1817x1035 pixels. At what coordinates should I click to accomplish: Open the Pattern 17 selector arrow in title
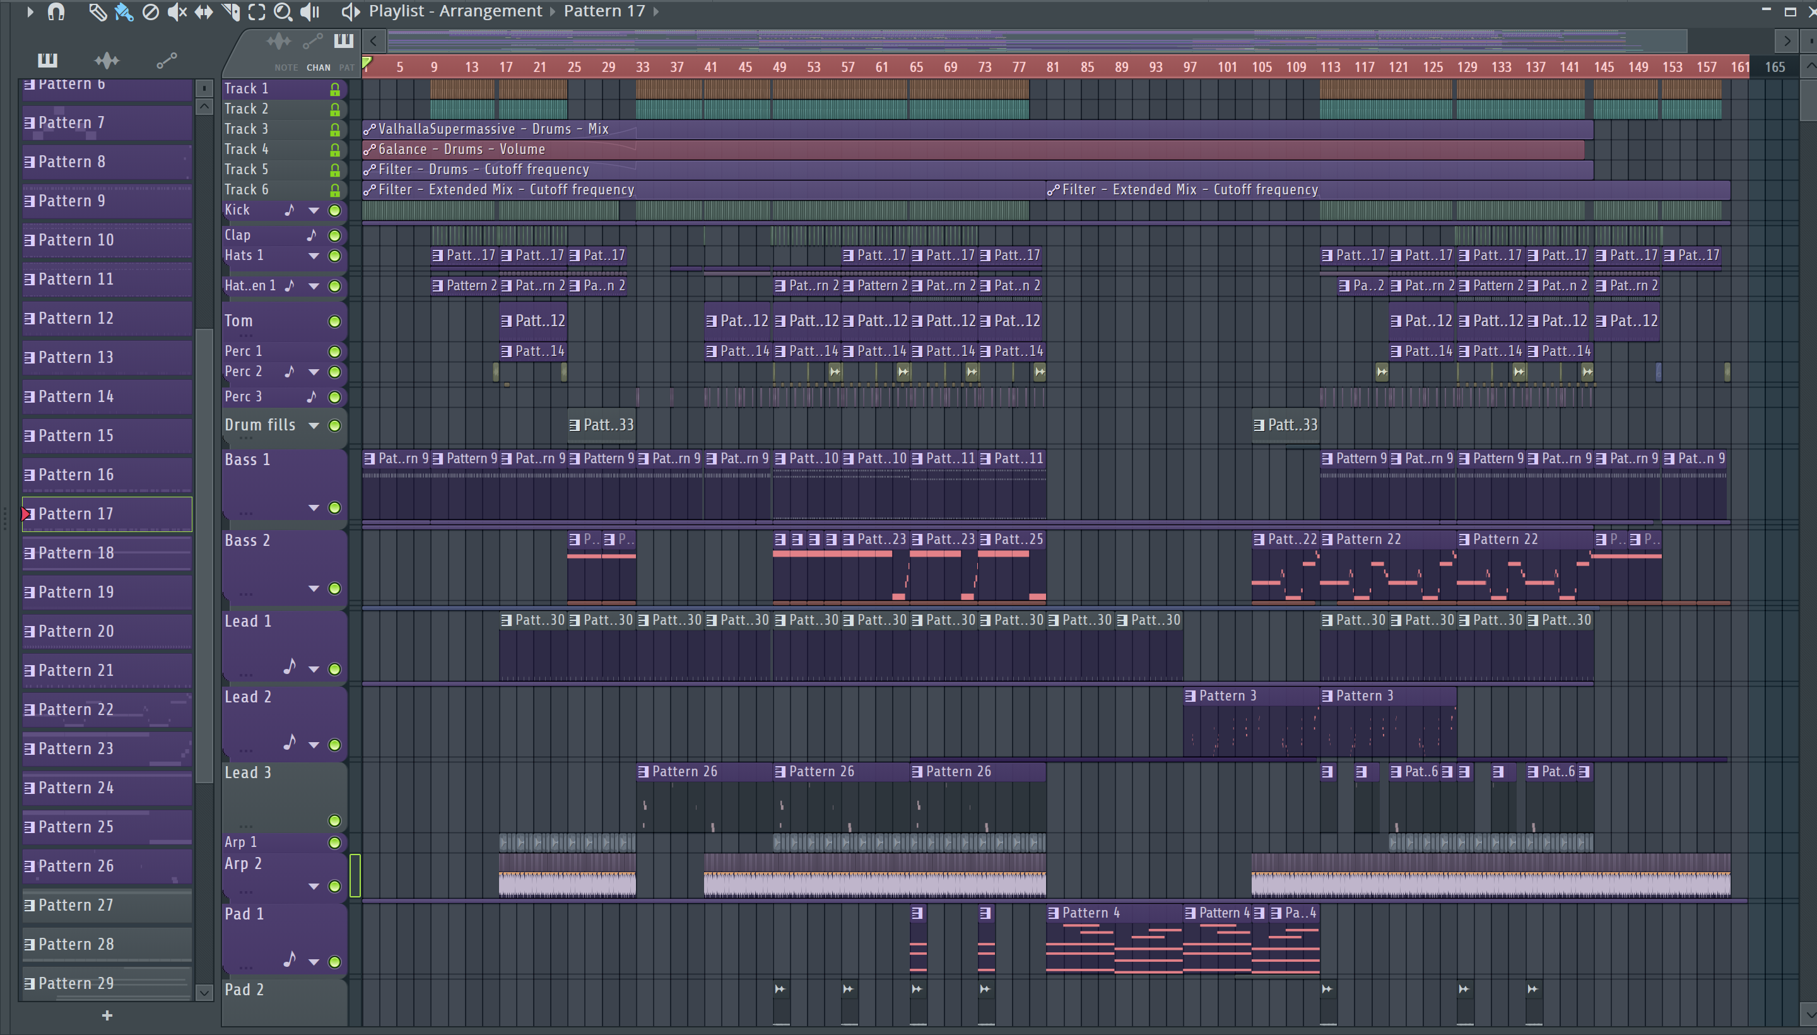(x=655, y=11)
